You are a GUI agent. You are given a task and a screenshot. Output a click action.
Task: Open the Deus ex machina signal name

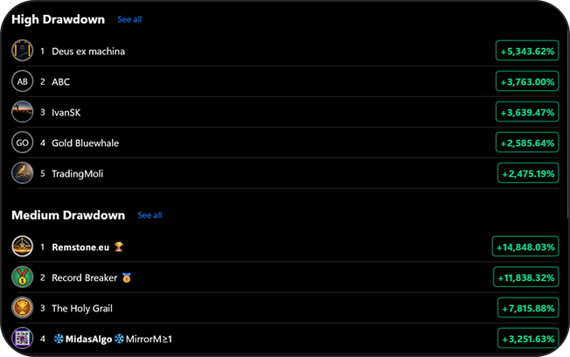pos(88,51)
